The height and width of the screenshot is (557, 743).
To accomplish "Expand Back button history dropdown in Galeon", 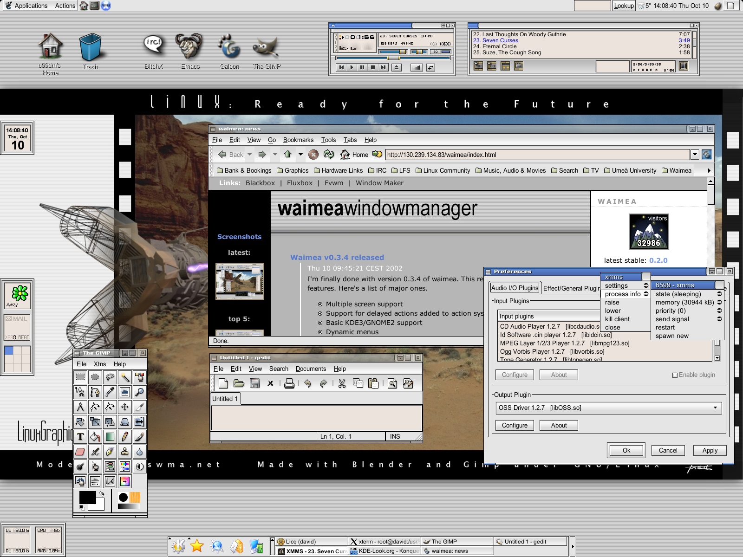I will pos(250,155).
